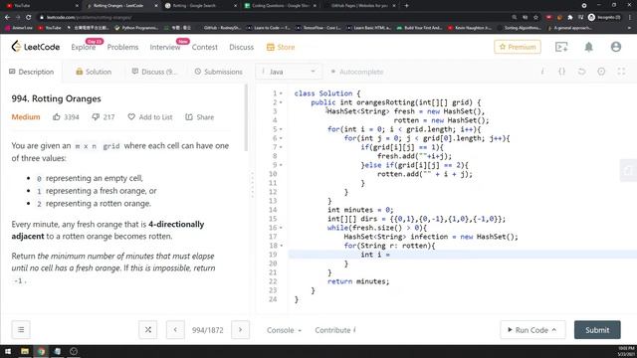Go to next problem arrow
This screenshot has width=637, height=358.
click(240, 329)
